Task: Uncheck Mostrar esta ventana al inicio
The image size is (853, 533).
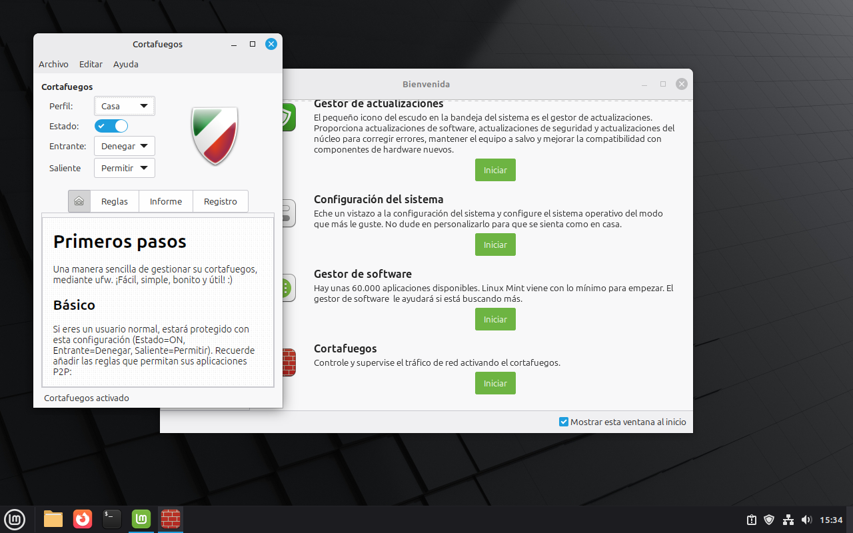Action: (564, 422)
